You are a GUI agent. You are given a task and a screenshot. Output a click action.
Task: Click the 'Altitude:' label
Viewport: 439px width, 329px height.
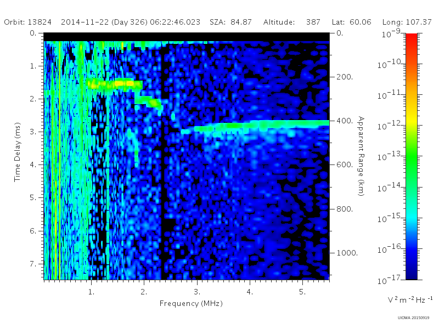[279, 22]
